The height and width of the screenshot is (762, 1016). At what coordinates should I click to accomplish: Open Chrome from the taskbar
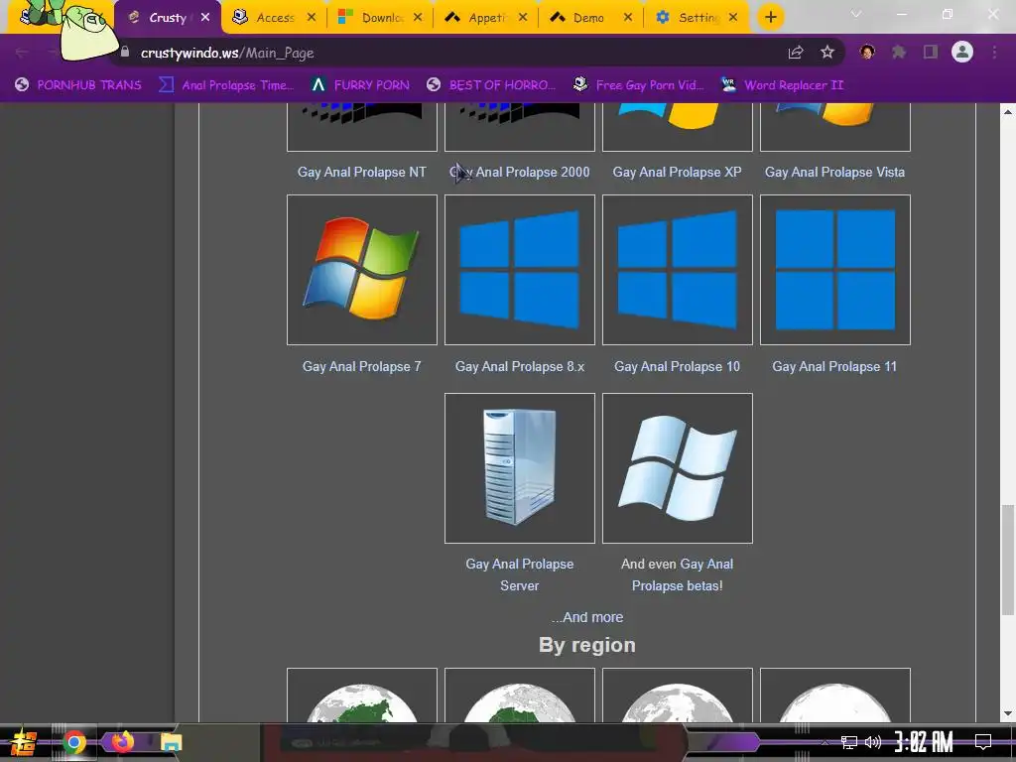(74, 742)
